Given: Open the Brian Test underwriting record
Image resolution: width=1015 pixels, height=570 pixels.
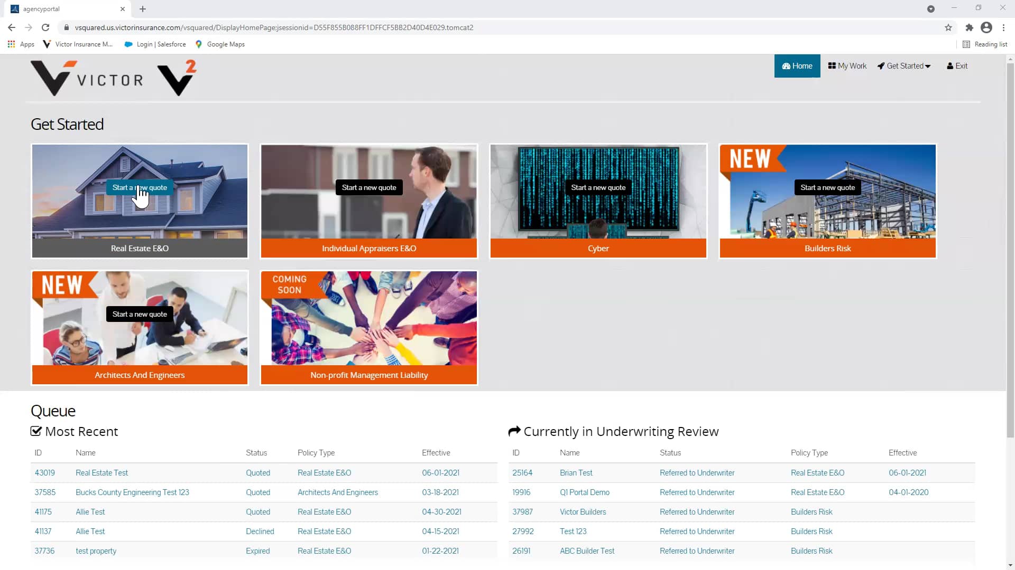Looking at the screenshot, I should pos(576,472).
